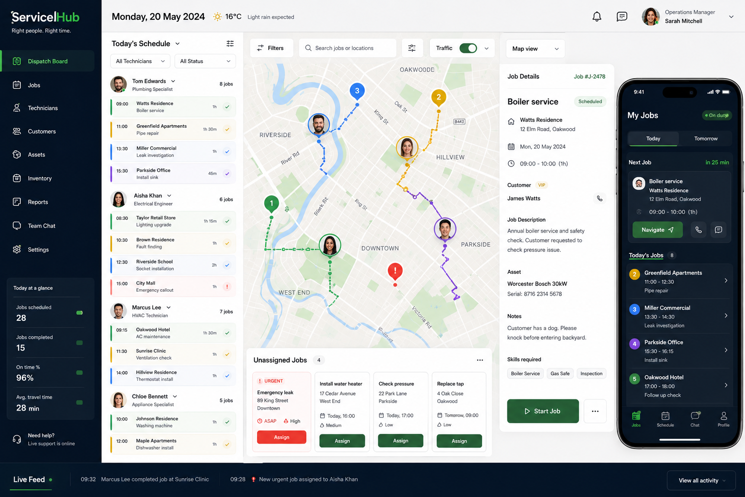Open the notifications bell icon

click(597, 17)
